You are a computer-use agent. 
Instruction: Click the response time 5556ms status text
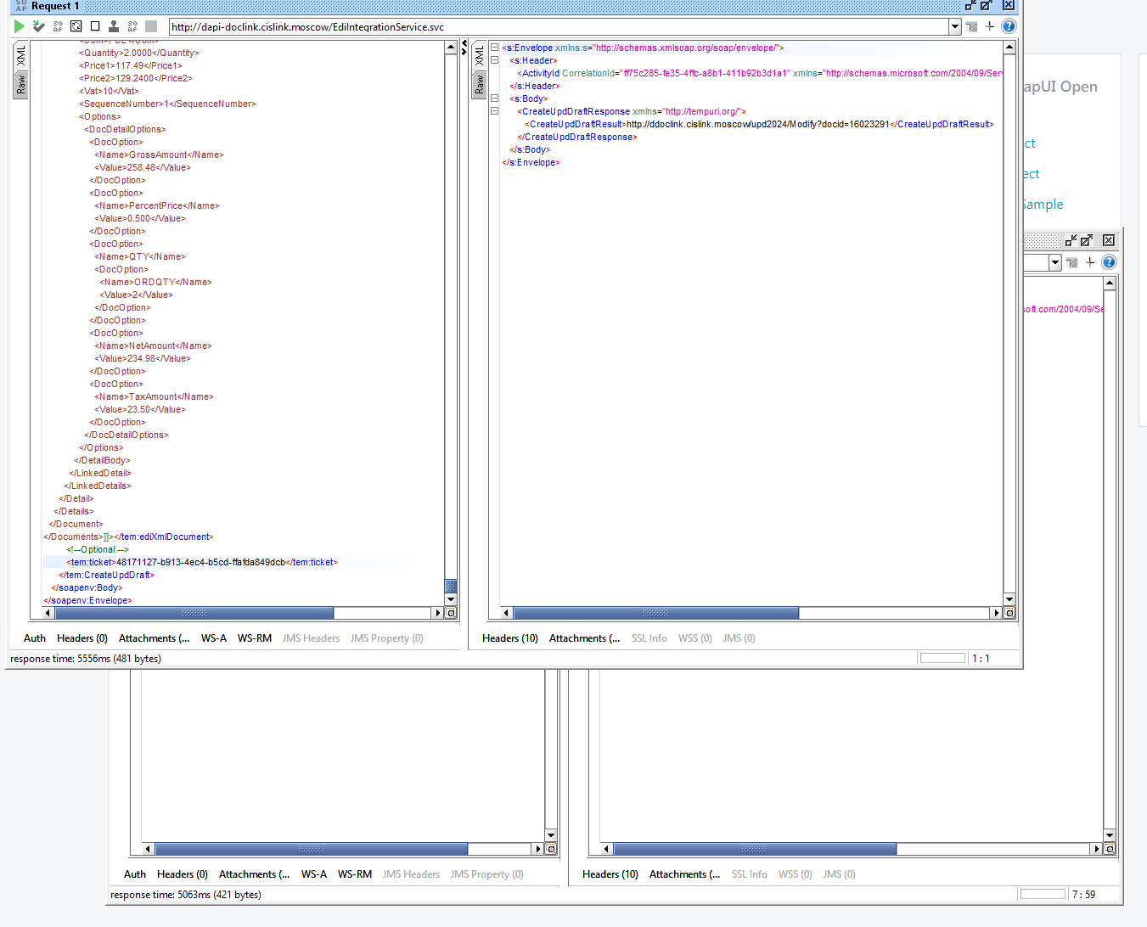86,659
